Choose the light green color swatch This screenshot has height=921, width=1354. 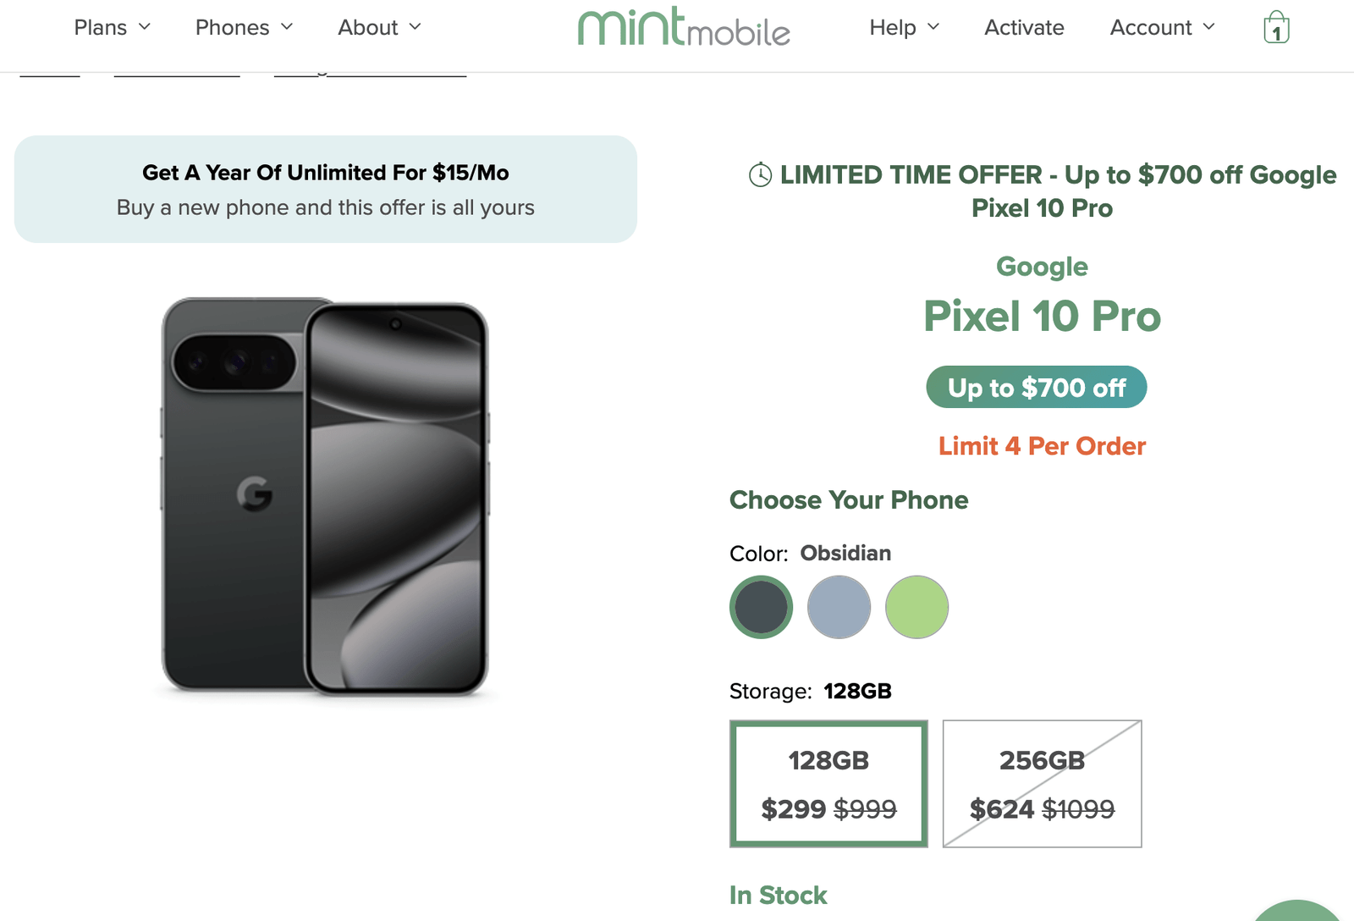[916, 607]
